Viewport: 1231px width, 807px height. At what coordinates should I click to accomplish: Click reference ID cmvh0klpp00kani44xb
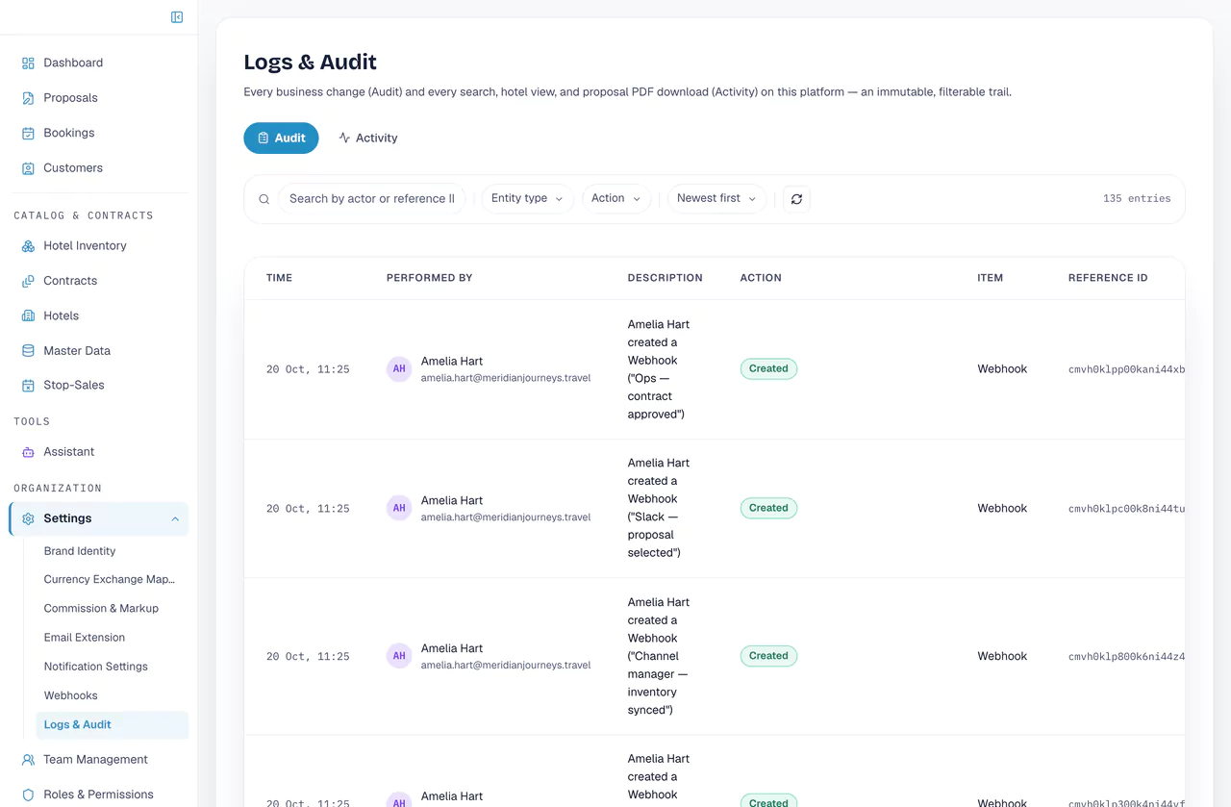tap(1126, 369)
